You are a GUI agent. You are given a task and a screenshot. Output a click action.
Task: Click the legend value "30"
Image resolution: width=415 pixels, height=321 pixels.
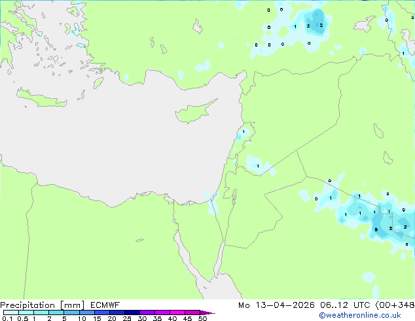(x=142, y=318)
